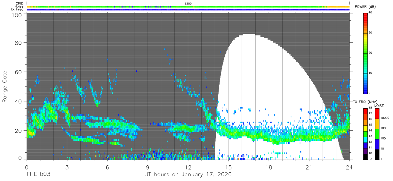Click the 6 hour tick label
The height and width of the screenshot is (181, 393).
(x=107, y=168)
